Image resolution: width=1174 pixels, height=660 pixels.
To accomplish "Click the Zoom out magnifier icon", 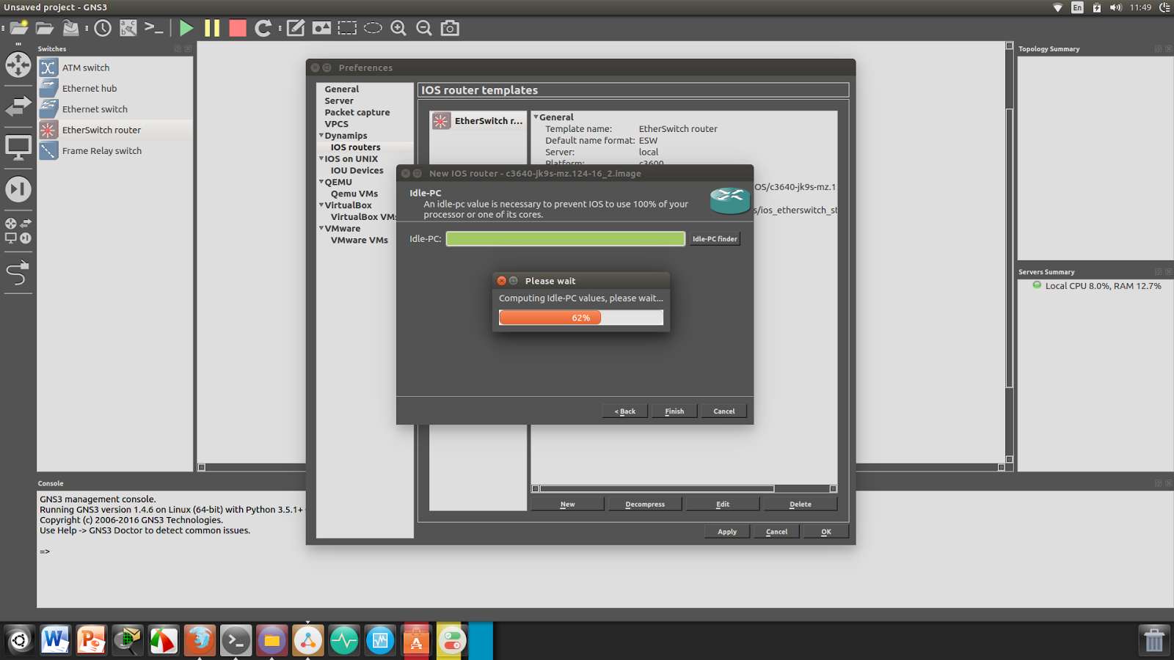I will pyautogui.click(x=424, y=28).
